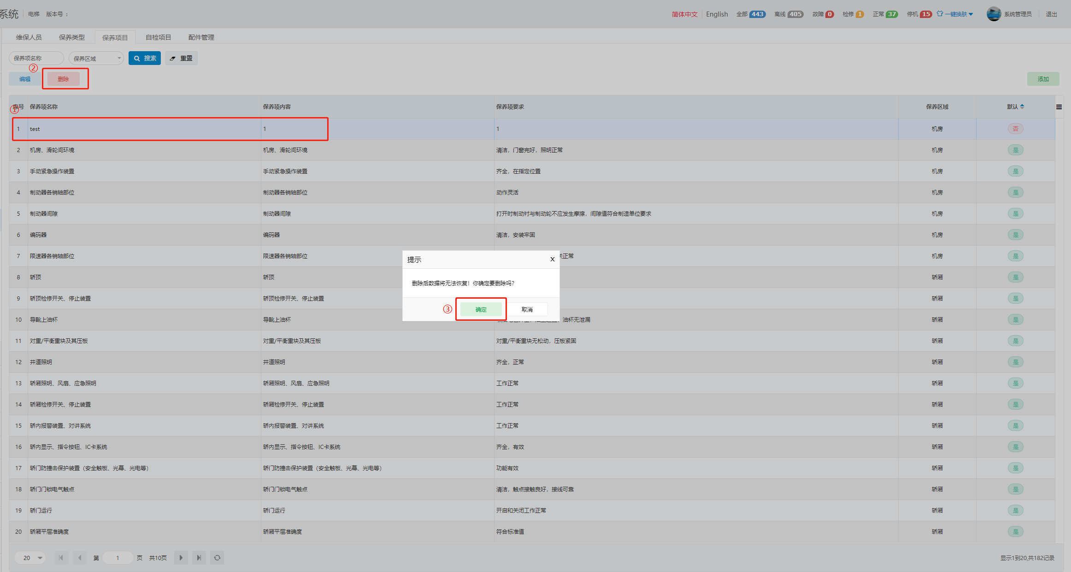Confirm deletion with 确定 button
The width and height of the screenshot is (1071, 572).
coord(481,309)
